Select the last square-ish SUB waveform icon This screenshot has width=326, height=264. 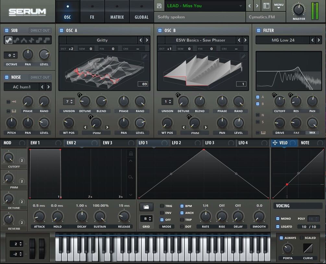pyautogui.click(x=47, y=40)
